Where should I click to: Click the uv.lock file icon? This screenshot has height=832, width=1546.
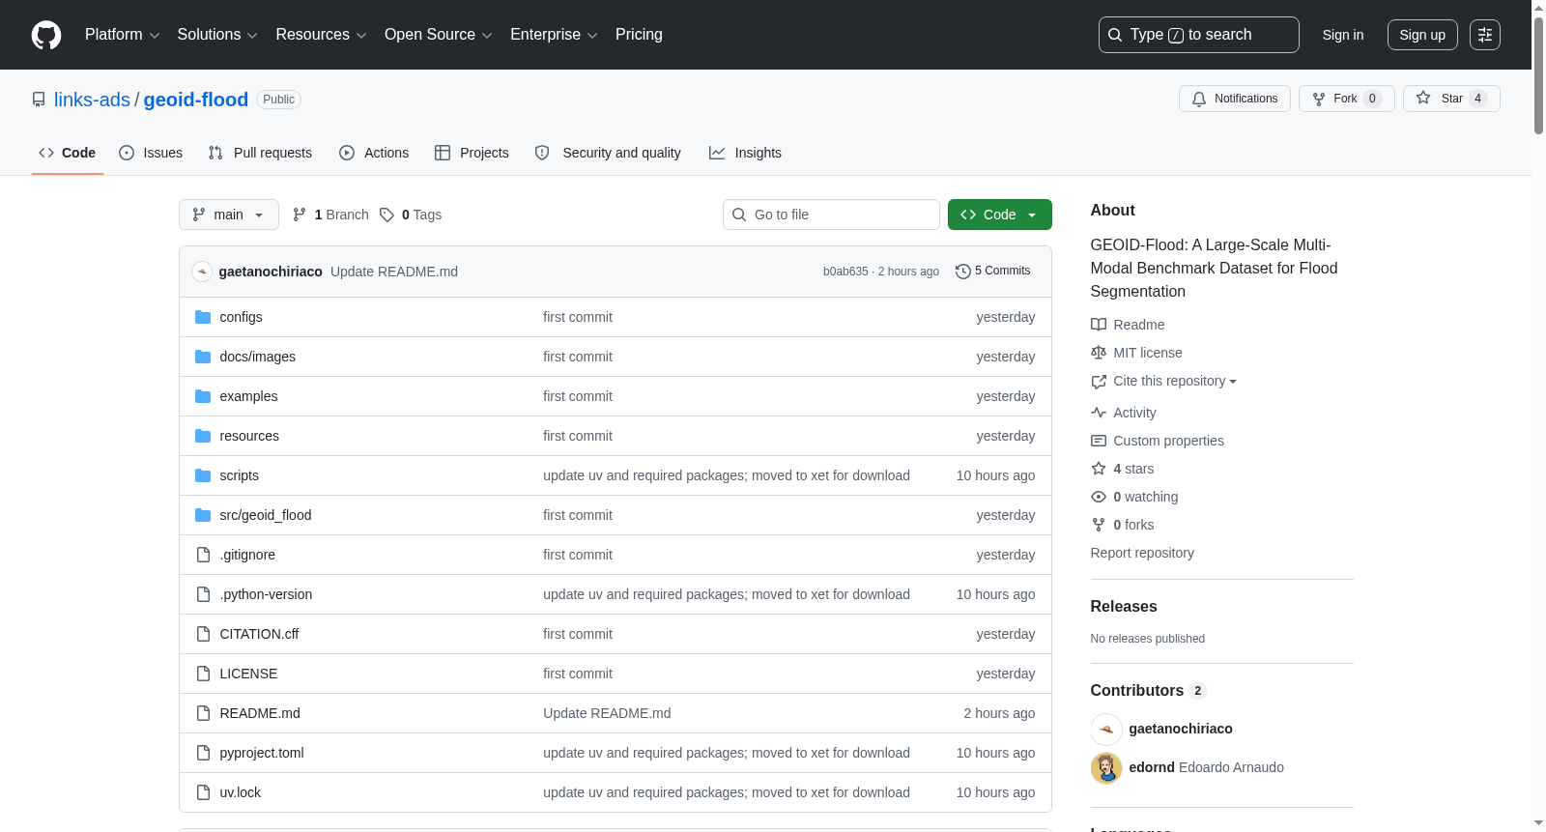[x=203, y=792]
